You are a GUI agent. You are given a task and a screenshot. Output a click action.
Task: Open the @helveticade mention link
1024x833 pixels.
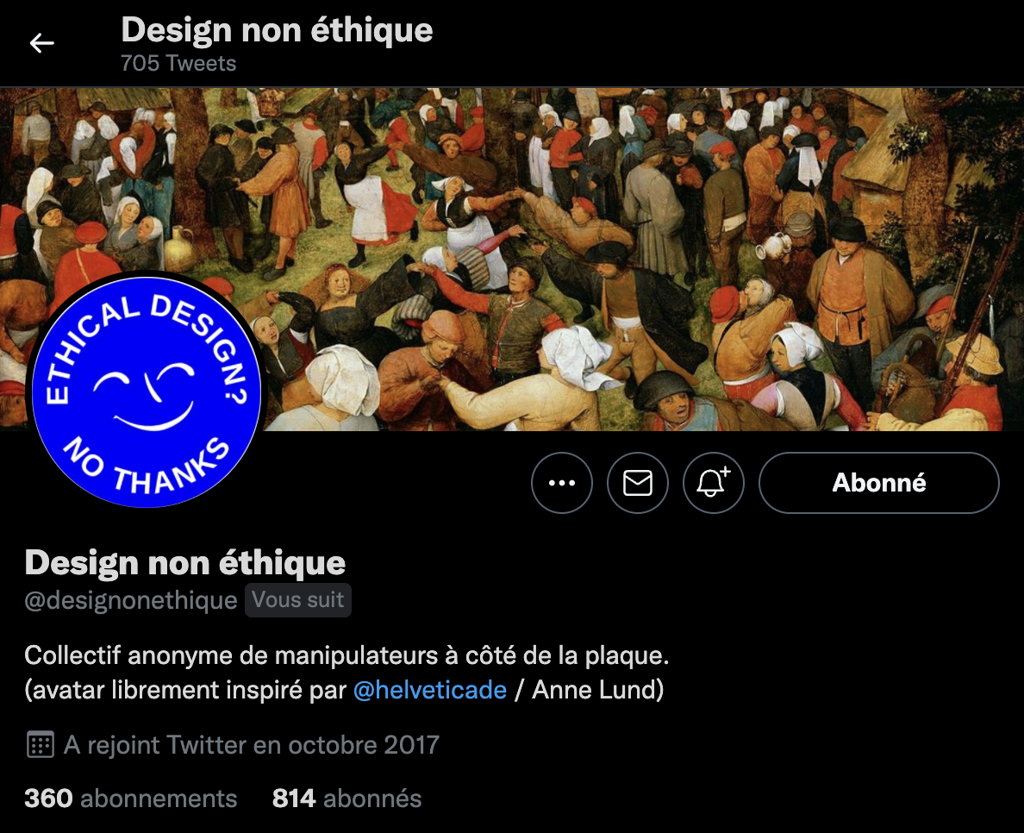pyautogui.click(x=430, y=690)
